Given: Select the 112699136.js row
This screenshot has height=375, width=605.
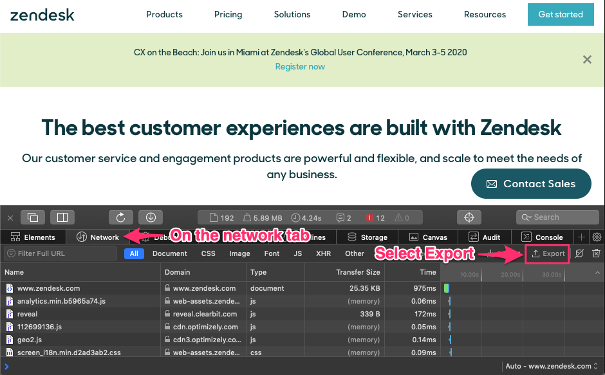Looking at the screenshot, I should [x=302, y=327].
